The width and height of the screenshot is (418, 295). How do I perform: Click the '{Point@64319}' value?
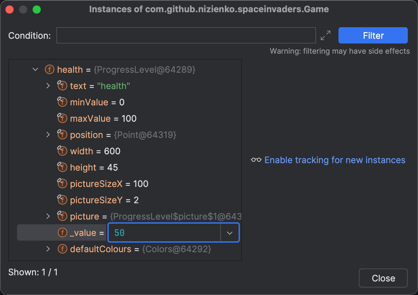coord(145,135)
